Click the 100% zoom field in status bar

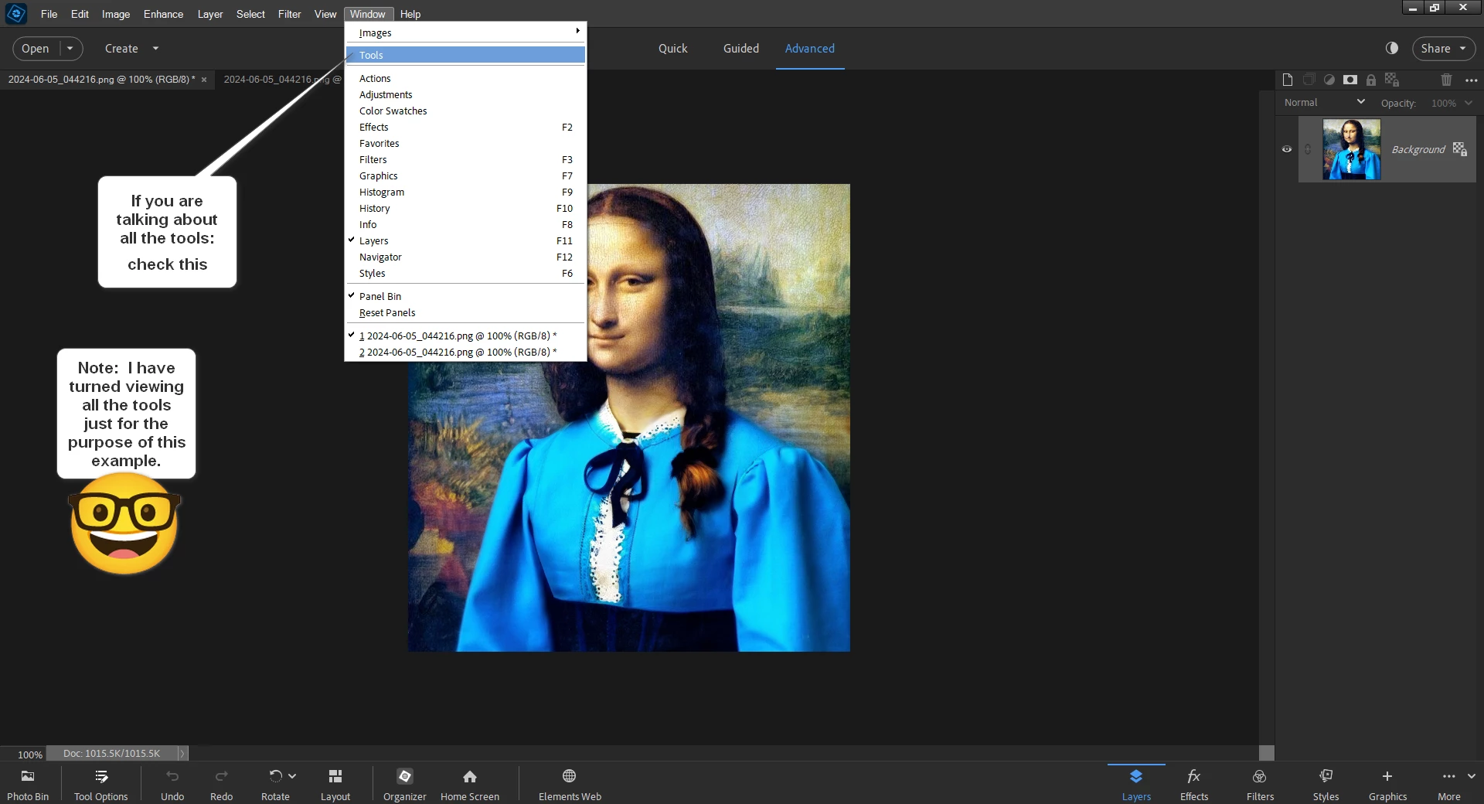pos(29,754)
